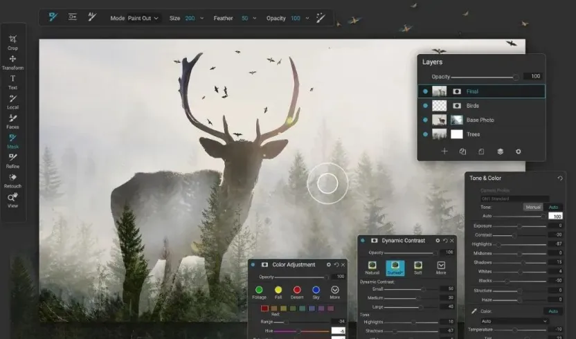Hide the Birds layer
The image size is (576, 339).
tap(425, 106)
